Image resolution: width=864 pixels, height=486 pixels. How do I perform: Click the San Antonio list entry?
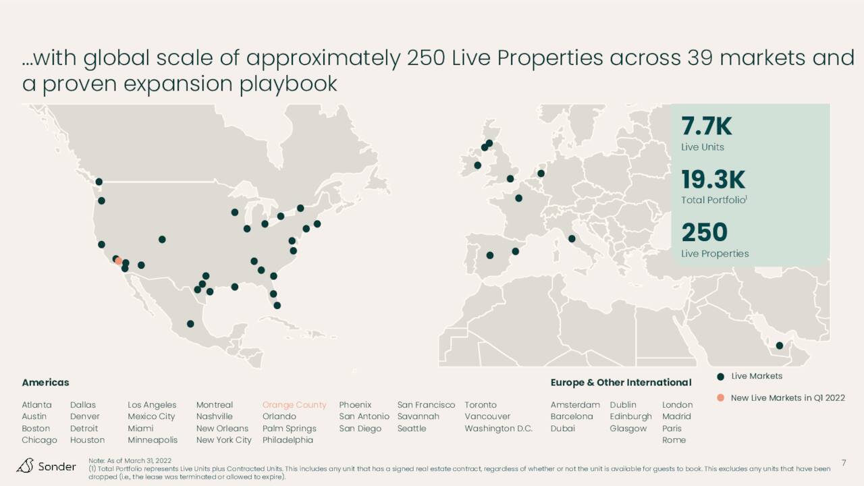tap(364, 416)
